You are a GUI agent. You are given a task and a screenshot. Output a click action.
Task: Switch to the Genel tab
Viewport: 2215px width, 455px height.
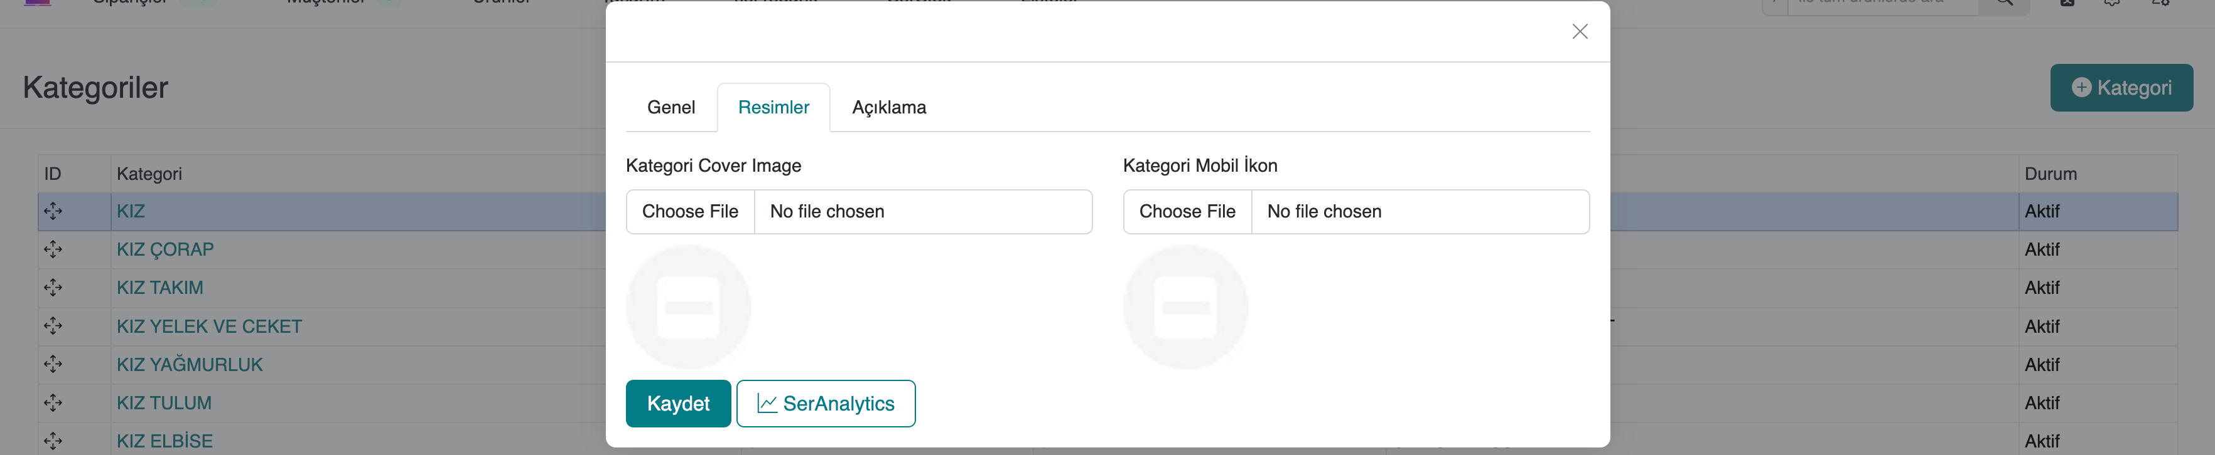pyautogui.click(x=671, y=107)
